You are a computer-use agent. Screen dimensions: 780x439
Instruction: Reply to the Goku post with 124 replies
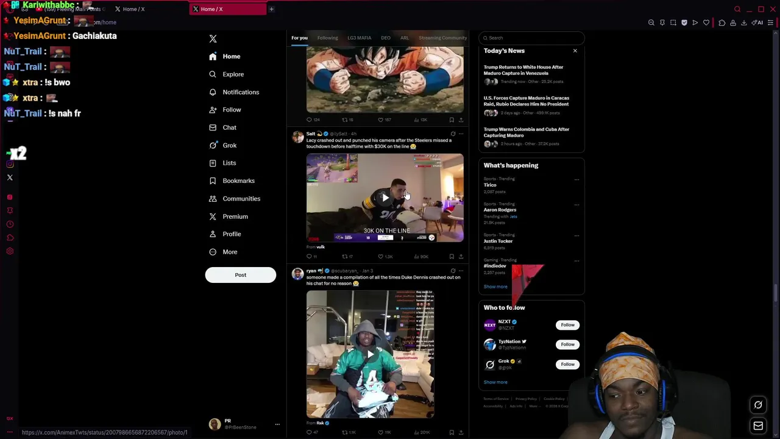tap(313, 120)
